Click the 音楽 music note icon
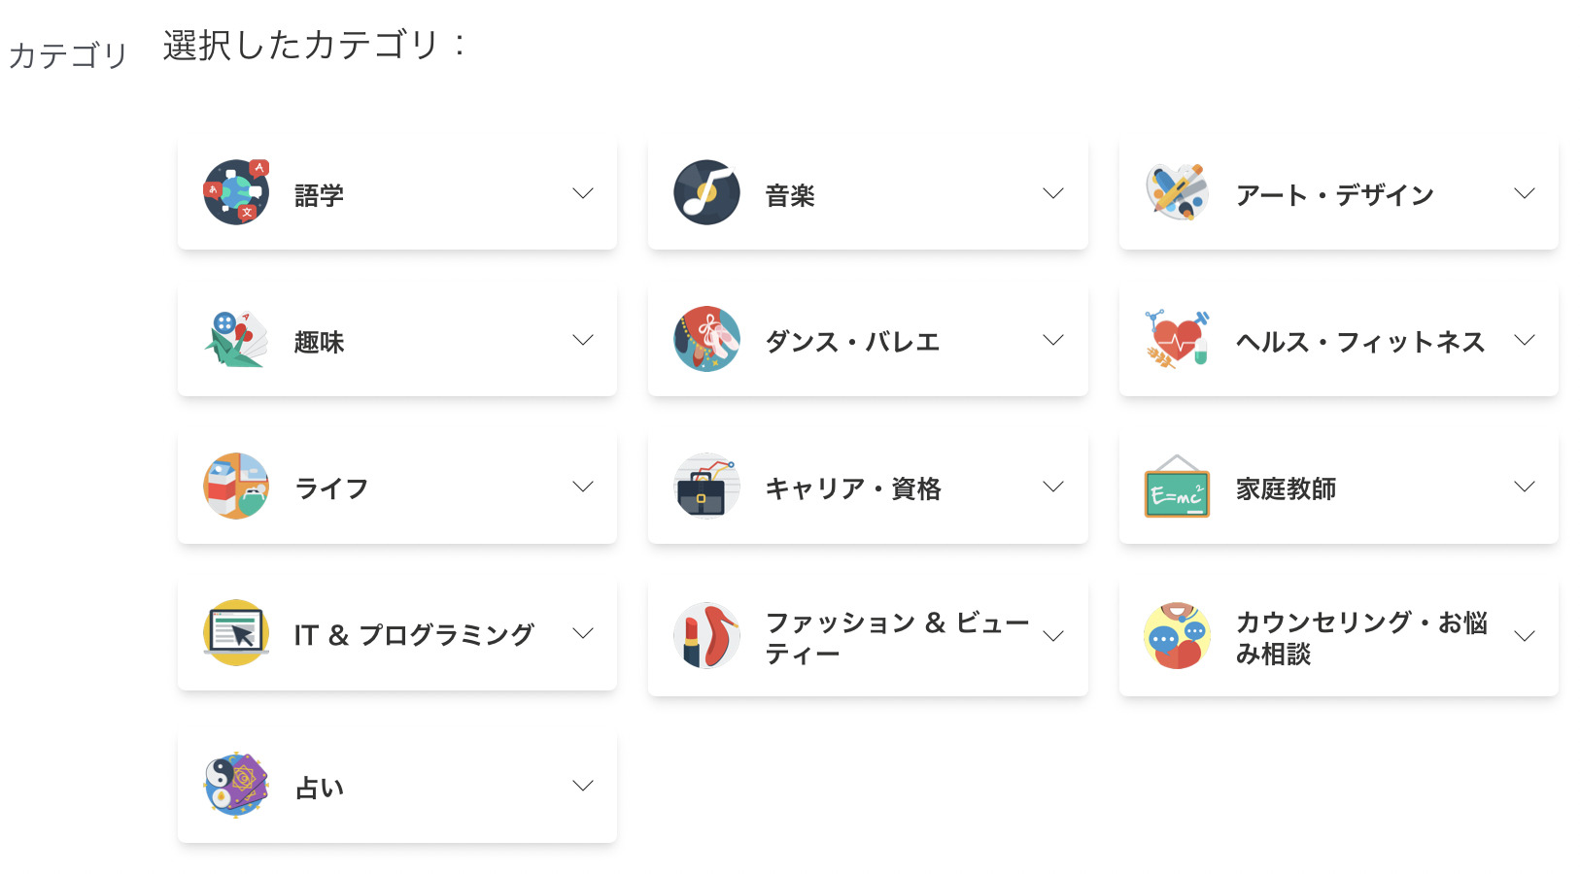The width and height of the screenshot is (1580, 874). [x=706, y=192]
